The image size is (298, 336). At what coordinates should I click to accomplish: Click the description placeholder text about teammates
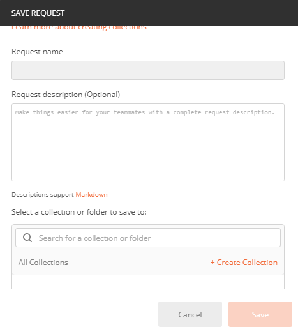click(145, 112)
